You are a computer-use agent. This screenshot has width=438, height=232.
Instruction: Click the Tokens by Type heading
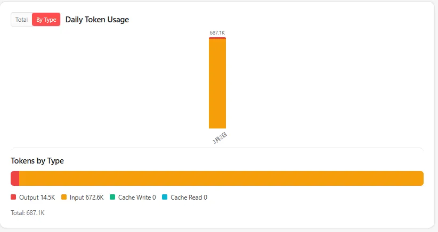click(x=37, y=161)
